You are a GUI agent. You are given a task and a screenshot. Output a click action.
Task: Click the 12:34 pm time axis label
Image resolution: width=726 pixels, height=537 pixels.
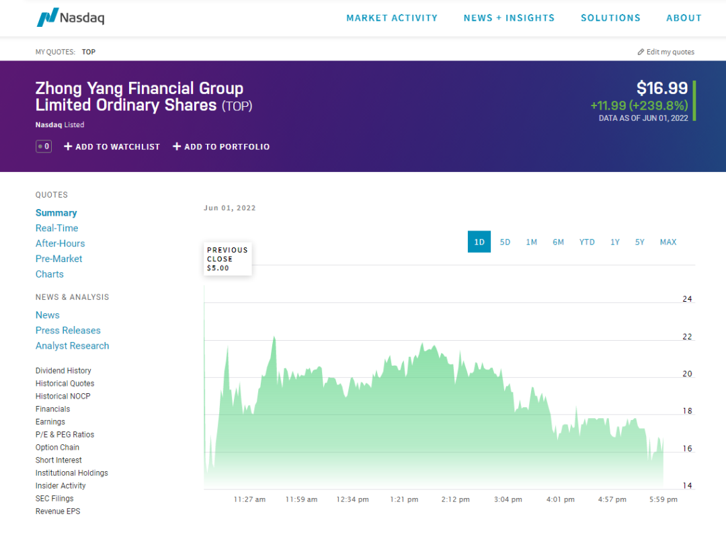point(352,499)
